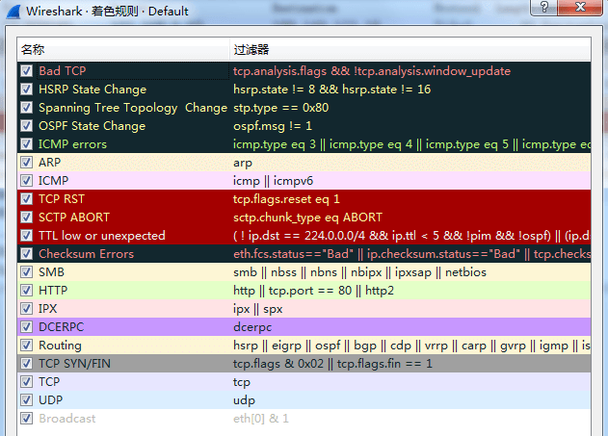Toggle Spanning Tree Topology Change checkbox
The width and height of the screenshot is (608, 436).
point(26,107)
